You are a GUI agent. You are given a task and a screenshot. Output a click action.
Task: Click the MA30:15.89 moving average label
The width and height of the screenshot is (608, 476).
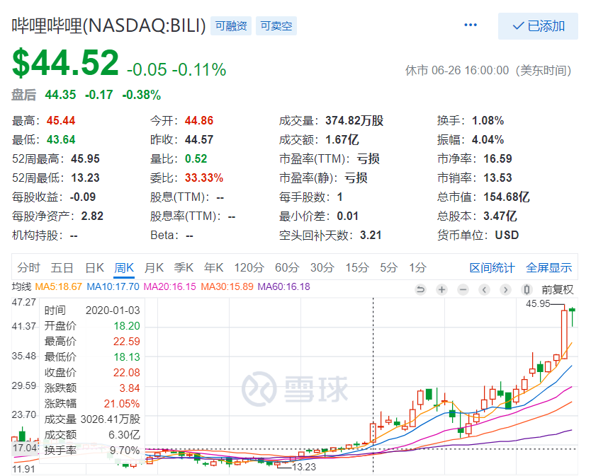click(227, 286)
